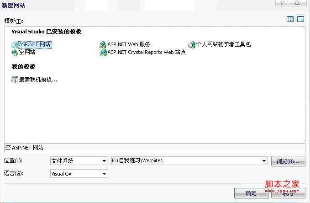Select the 个人网站初学者工具包 template icon
310x203 pixels.
[192, 45]
